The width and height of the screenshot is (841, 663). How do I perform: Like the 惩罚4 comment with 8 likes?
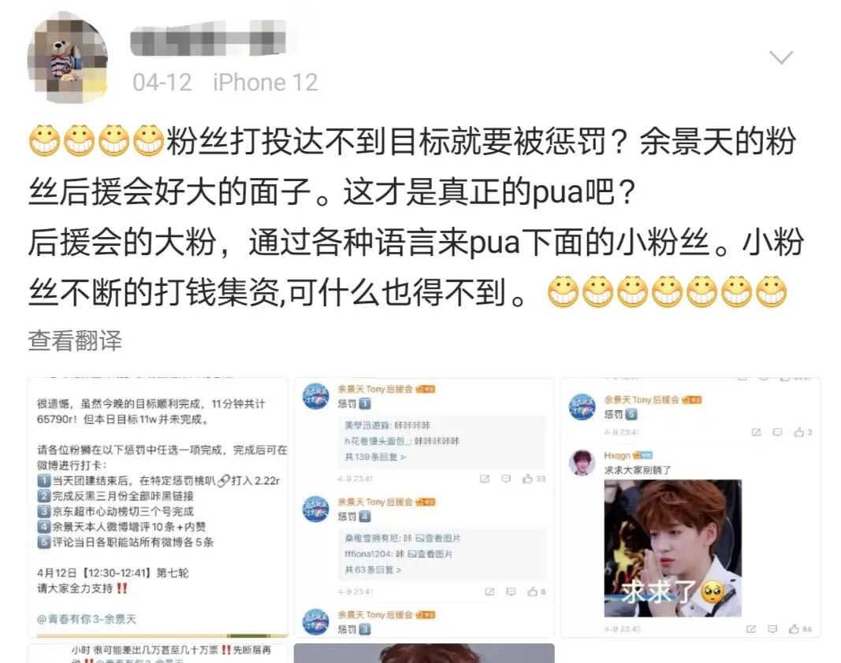[536, 591]
